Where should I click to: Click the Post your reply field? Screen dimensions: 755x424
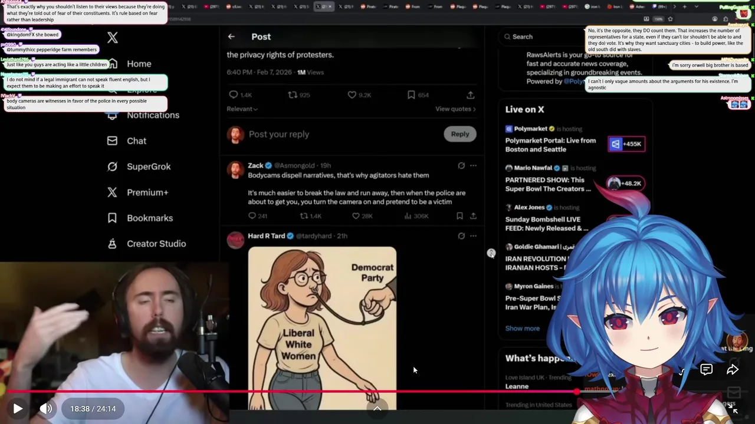coord(342,134)
